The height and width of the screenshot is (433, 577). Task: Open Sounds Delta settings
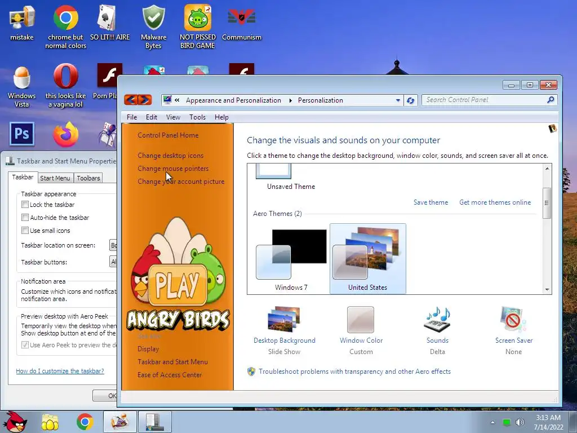click(x=437, y=330)
